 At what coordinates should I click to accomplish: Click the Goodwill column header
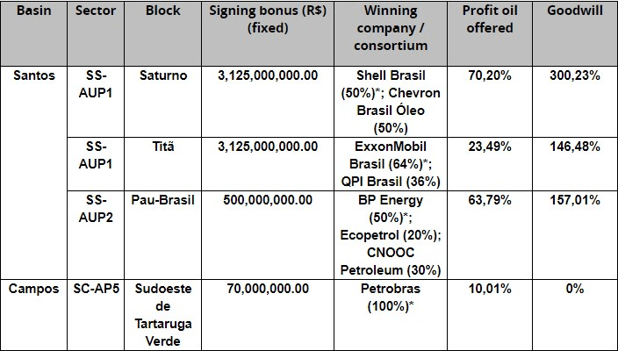pyautogui.click(x=573, y=11)
